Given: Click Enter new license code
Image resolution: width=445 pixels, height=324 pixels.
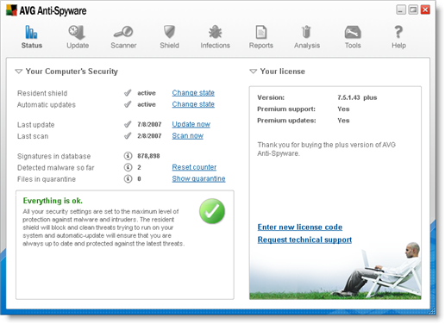Looking at the screenshot, I should tap(300, 227).
